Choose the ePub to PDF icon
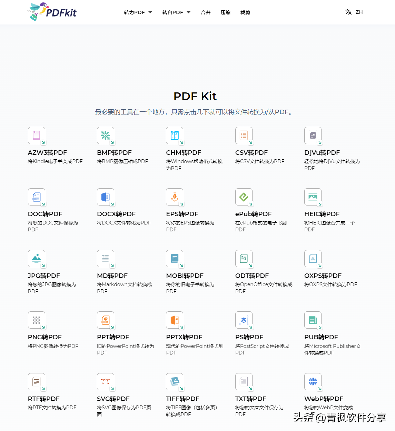The image size is (395, 431). [x=244, y=197]
